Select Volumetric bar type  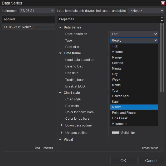click(x=134, y=124)
